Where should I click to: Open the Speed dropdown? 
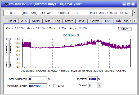pyautogui.click(x=99, y=85)
